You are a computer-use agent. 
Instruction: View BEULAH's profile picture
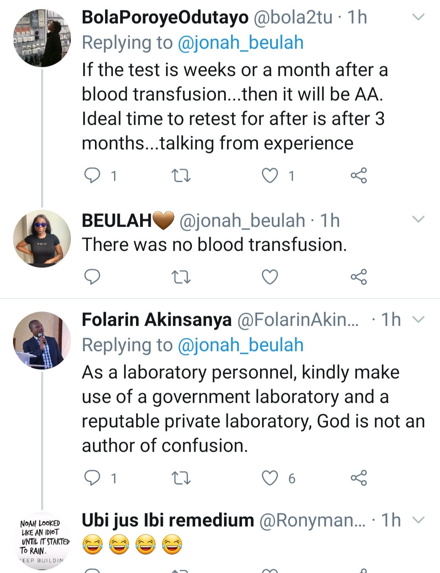42,238
